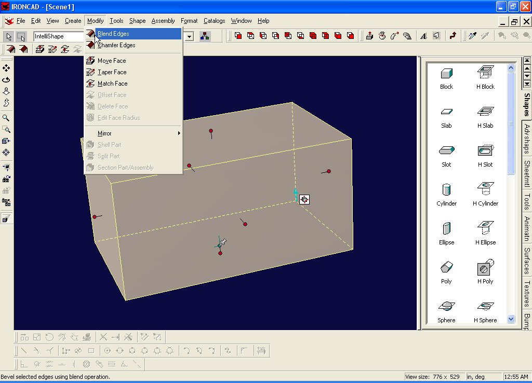Select the Zoom camera magnifier tool
This screenshot has height=383, width=532.
pos(6,118)
